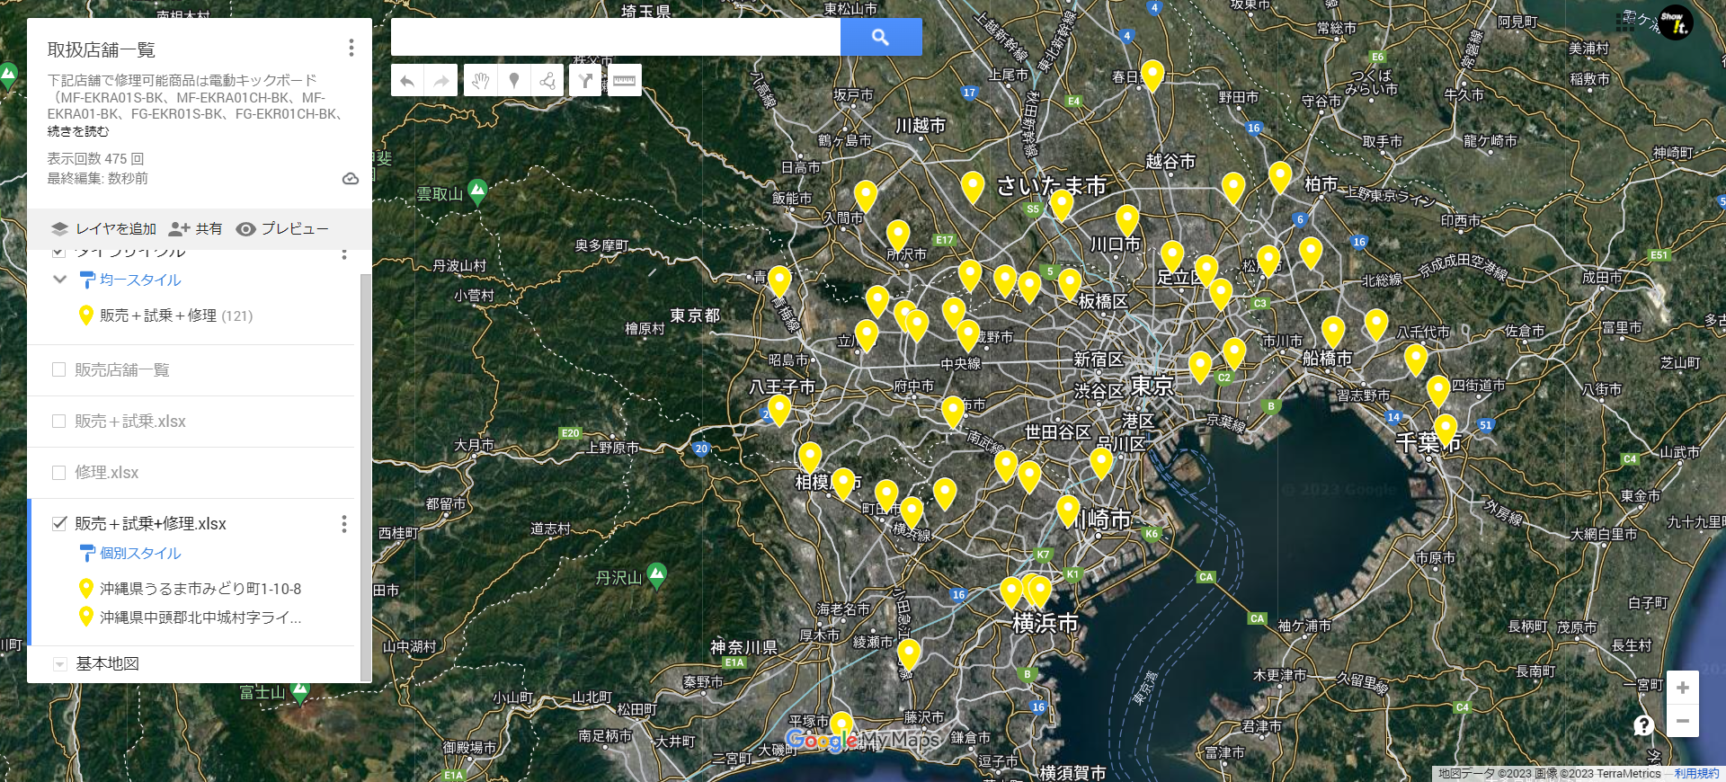1726x782 pixels.
Task: Enable the 販売＋試乗.xlsx layer checkbox
Action: point(59,421)
